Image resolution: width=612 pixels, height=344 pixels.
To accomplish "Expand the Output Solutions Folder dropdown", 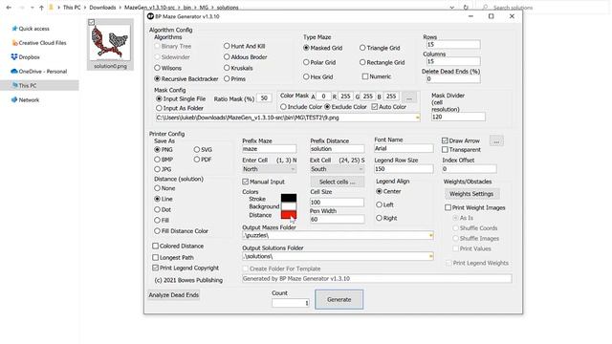I will click(x=431, y=256).
